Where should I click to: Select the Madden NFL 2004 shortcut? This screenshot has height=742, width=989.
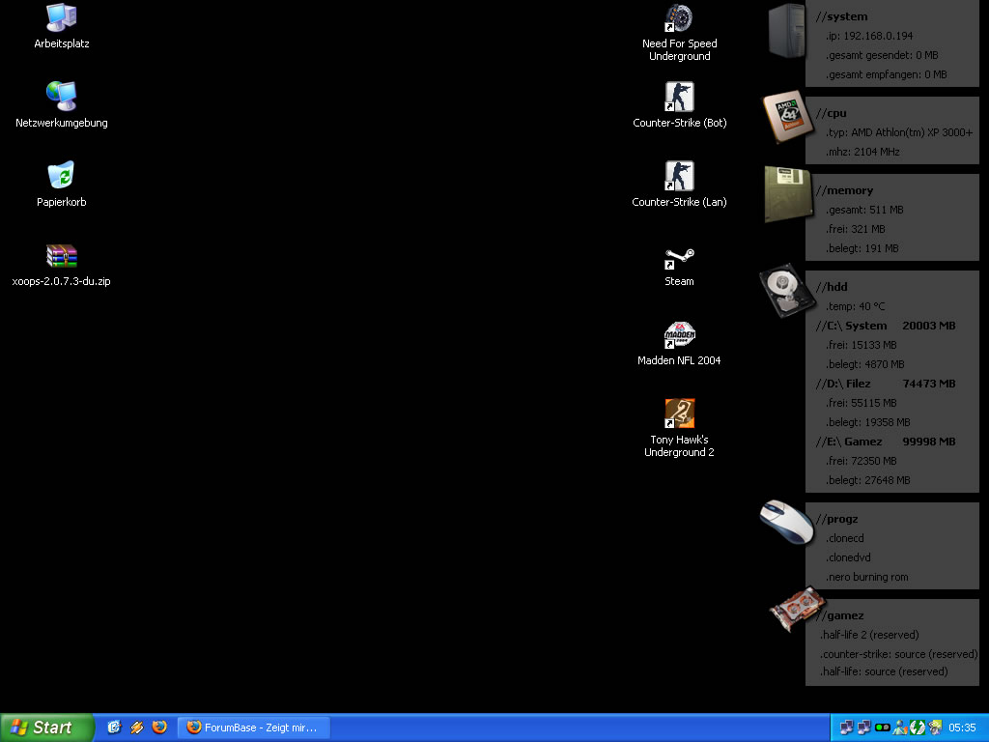[679, 344]
